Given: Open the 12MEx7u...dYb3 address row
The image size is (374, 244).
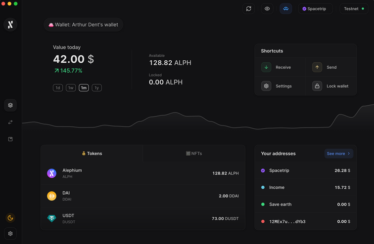Looking at the screenshot, I should point(306,221).
